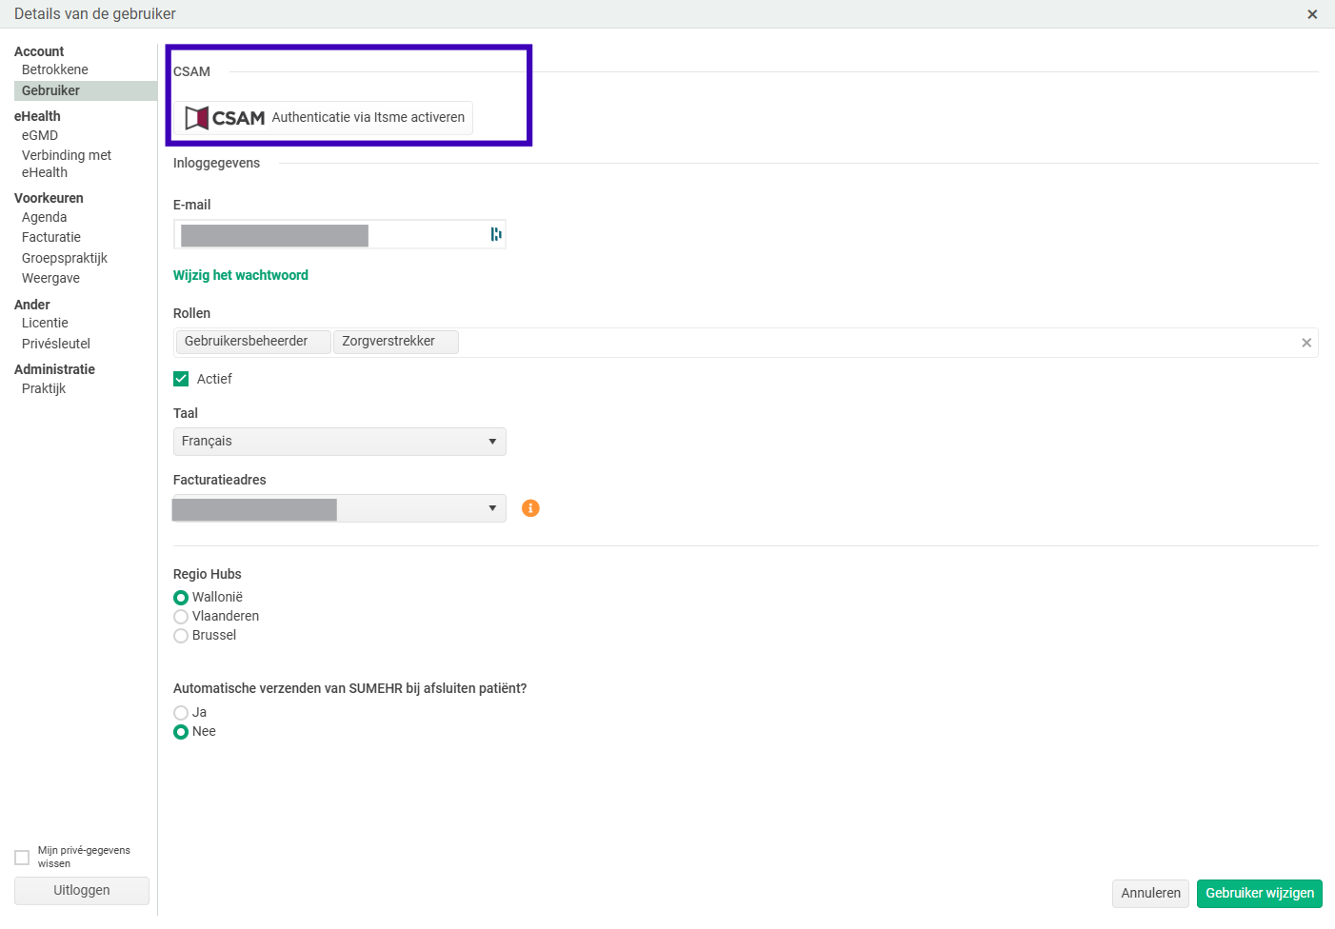Go to the eGMD settings page
Viewport: 1335px width, 929px height.
coord(40,135)
